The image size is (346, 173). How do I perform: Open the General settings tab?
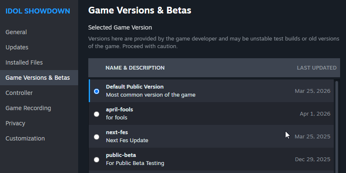pyautogui.click(x=16, y=32)
